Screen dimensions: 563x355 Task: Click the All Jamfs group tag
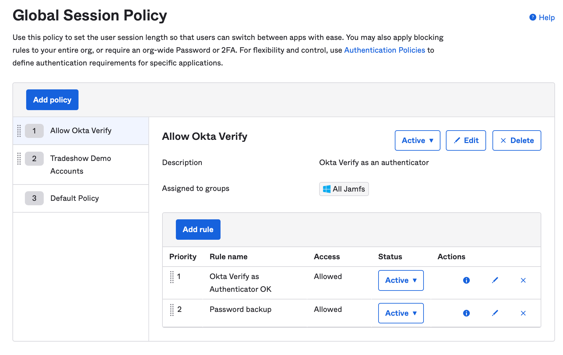pyautogui.click(x=344, y=189)
